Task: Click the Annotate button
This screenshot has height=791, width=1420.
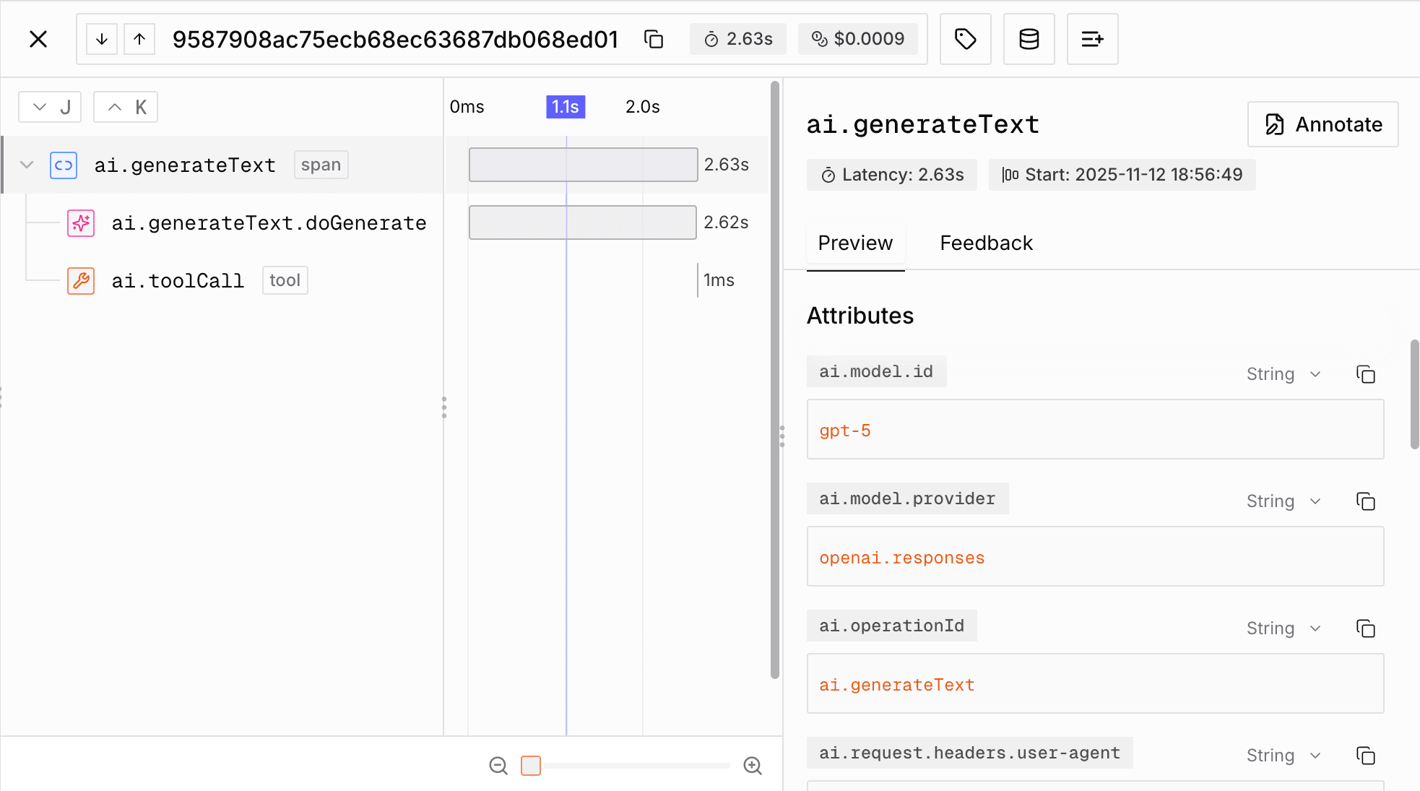Action: click(1323, 124)
